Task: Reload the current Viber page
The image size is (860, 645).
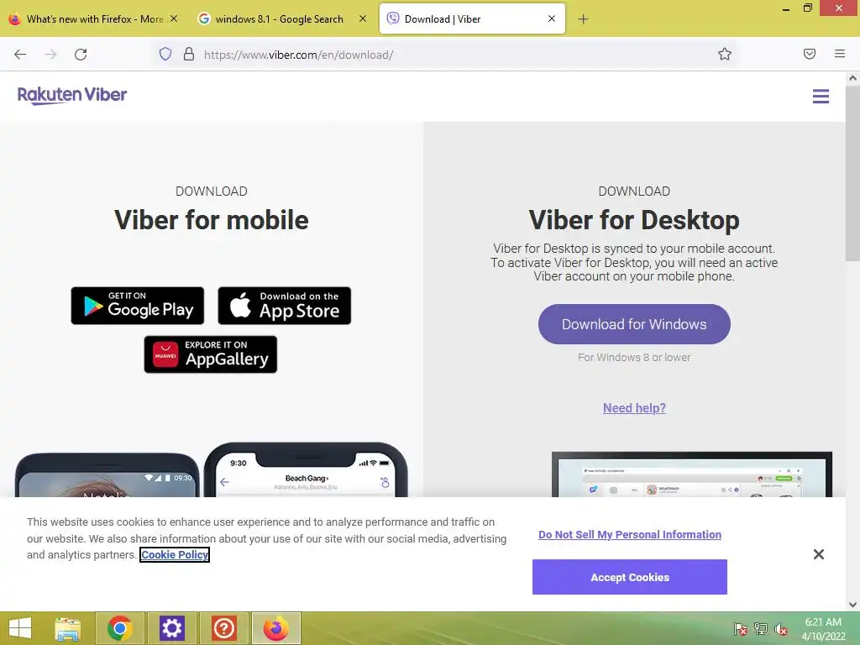Action: coord(81,55)
